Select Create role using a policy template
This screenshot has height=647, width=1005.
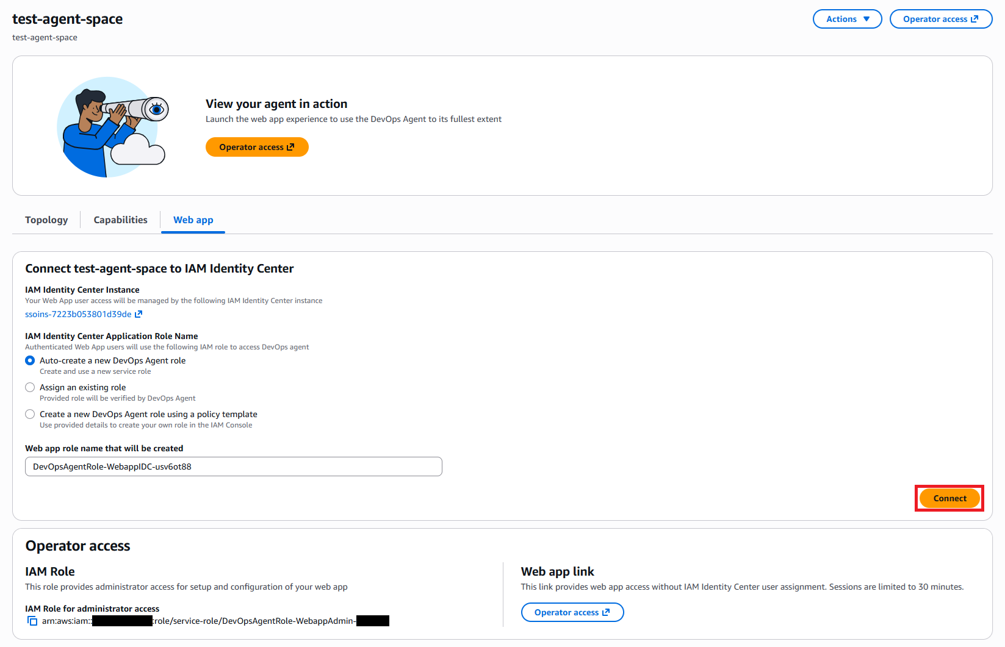point(30,414)
